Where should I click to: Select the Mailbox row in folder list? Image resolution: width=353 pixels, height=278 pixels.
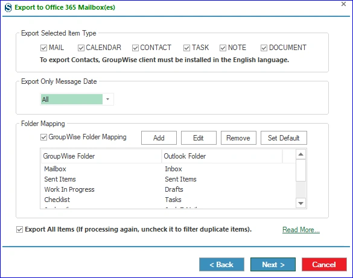pyautogui.click(x=168, y=169)
